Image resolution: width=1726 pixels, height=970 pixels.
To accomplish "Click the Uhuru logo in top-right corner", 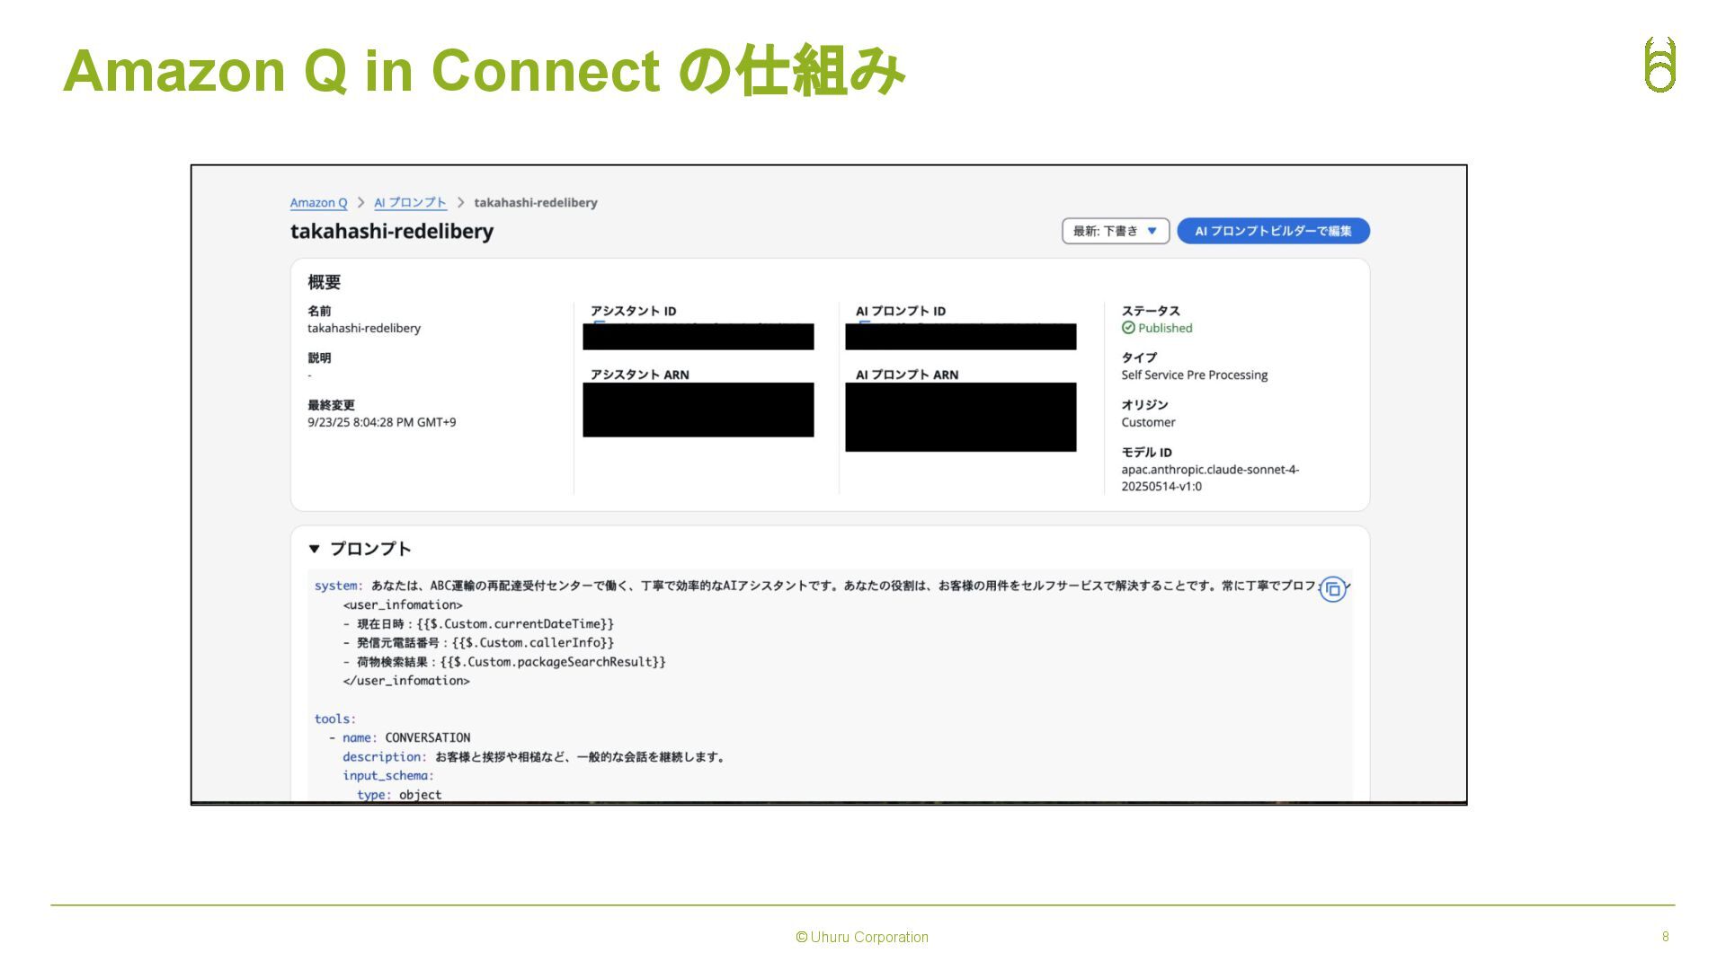I will 1659,65.
